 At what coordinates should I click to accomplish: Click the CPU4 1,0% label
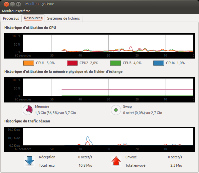pos(175,63)
